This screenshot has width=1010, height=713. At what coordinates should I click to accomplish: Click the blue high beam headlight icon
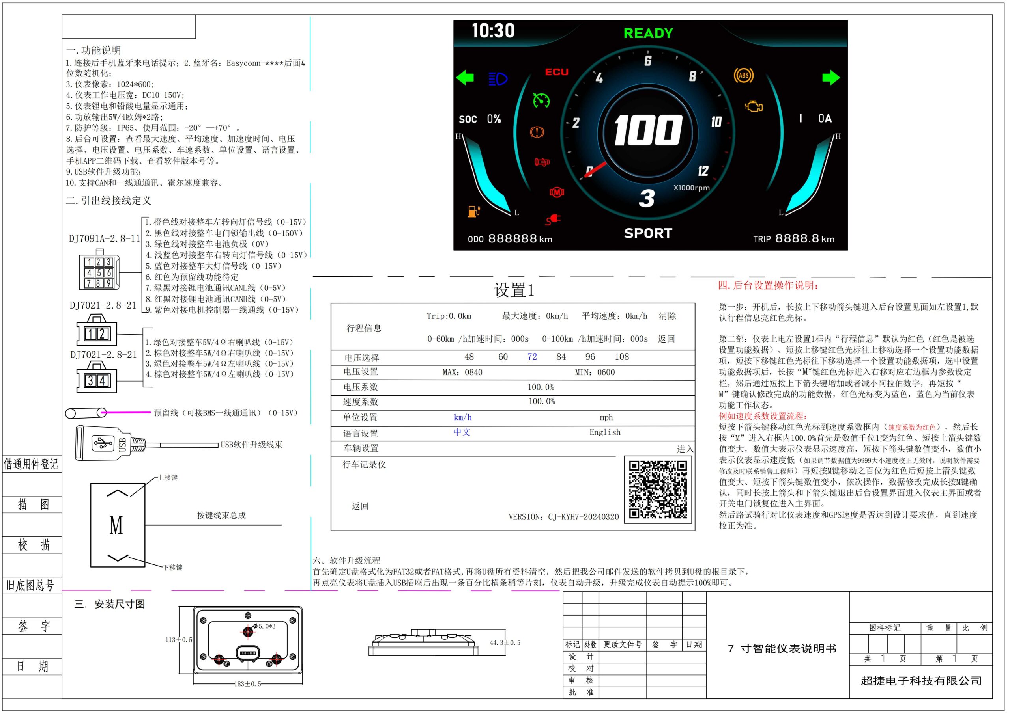[498, 79]
